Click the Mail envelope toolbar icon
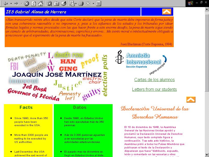209x157 pixels. tap(72, 3)
